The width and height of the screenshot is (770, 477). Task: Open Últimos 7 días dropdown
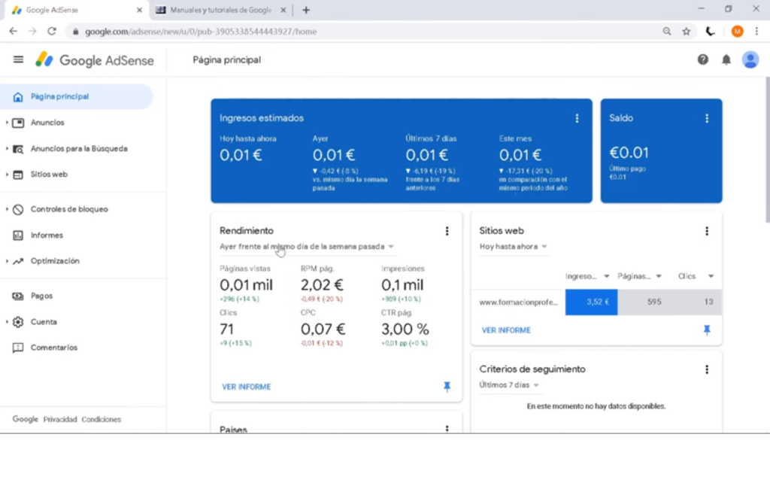tap(509, 385)
